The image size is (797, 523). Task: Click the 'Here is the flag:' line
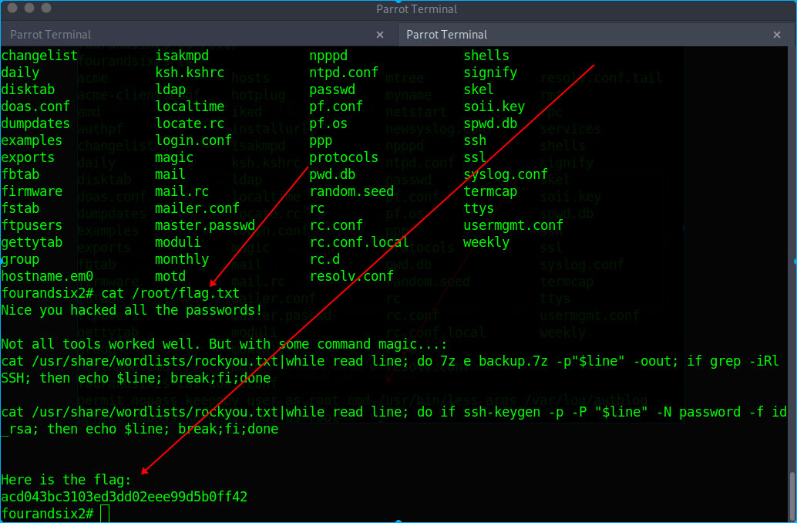click(x=66, y=480)
